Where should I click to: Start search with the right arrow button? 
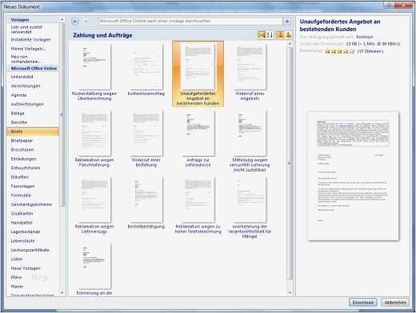286,22
